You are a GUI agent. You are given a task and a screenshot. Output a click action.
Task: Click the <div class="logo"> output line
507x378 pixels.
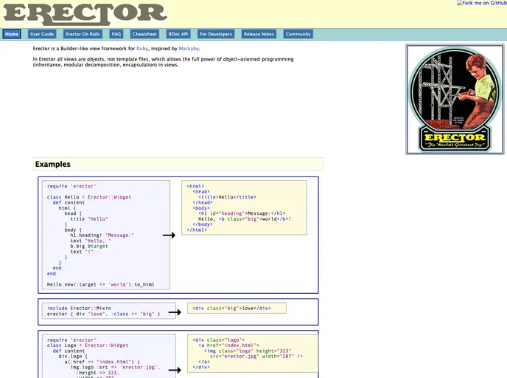[219, 340]
